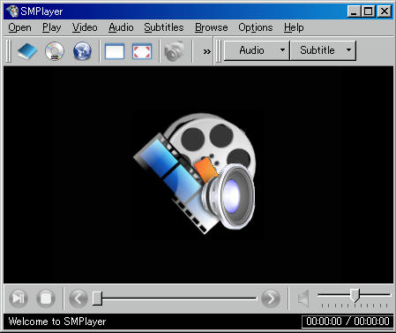The width and height of the screenshot is (396, 333).
Task: Toggle compact mode window icon
Action: pos(115,51)
